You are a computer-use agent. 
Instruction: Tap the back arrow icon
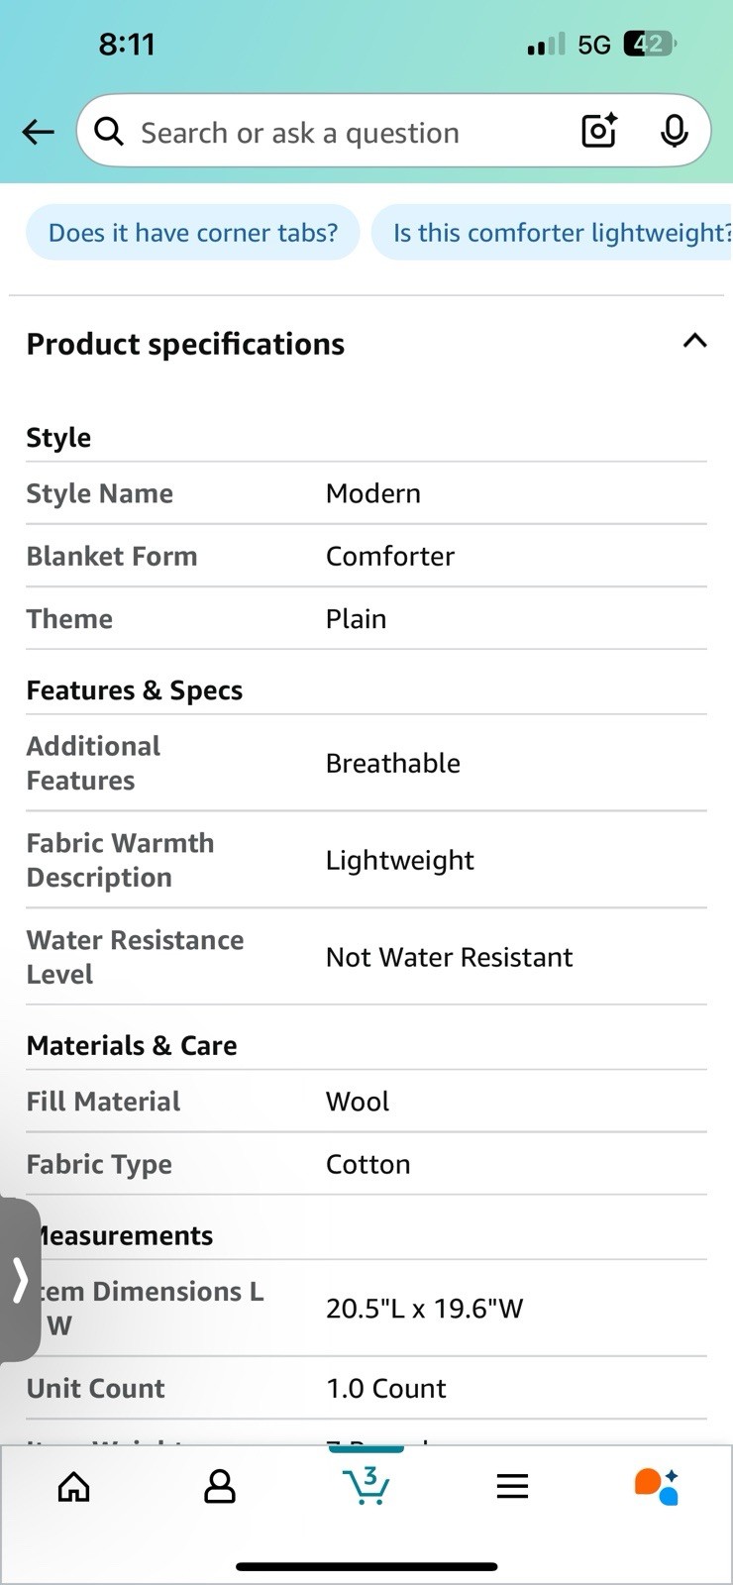[38, 132]
